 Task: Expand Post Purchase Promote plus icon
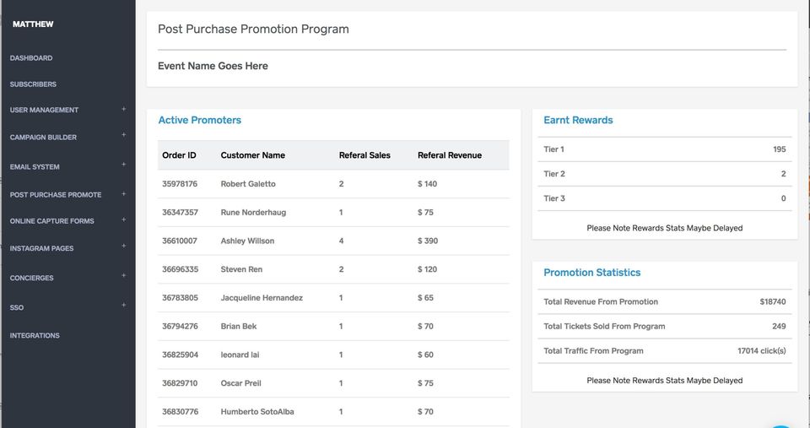[123, 194]
